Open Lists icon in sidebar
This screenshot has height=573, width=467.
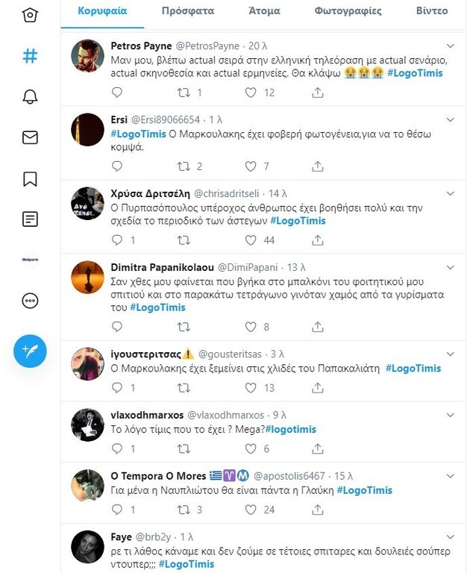click(30, 219)
